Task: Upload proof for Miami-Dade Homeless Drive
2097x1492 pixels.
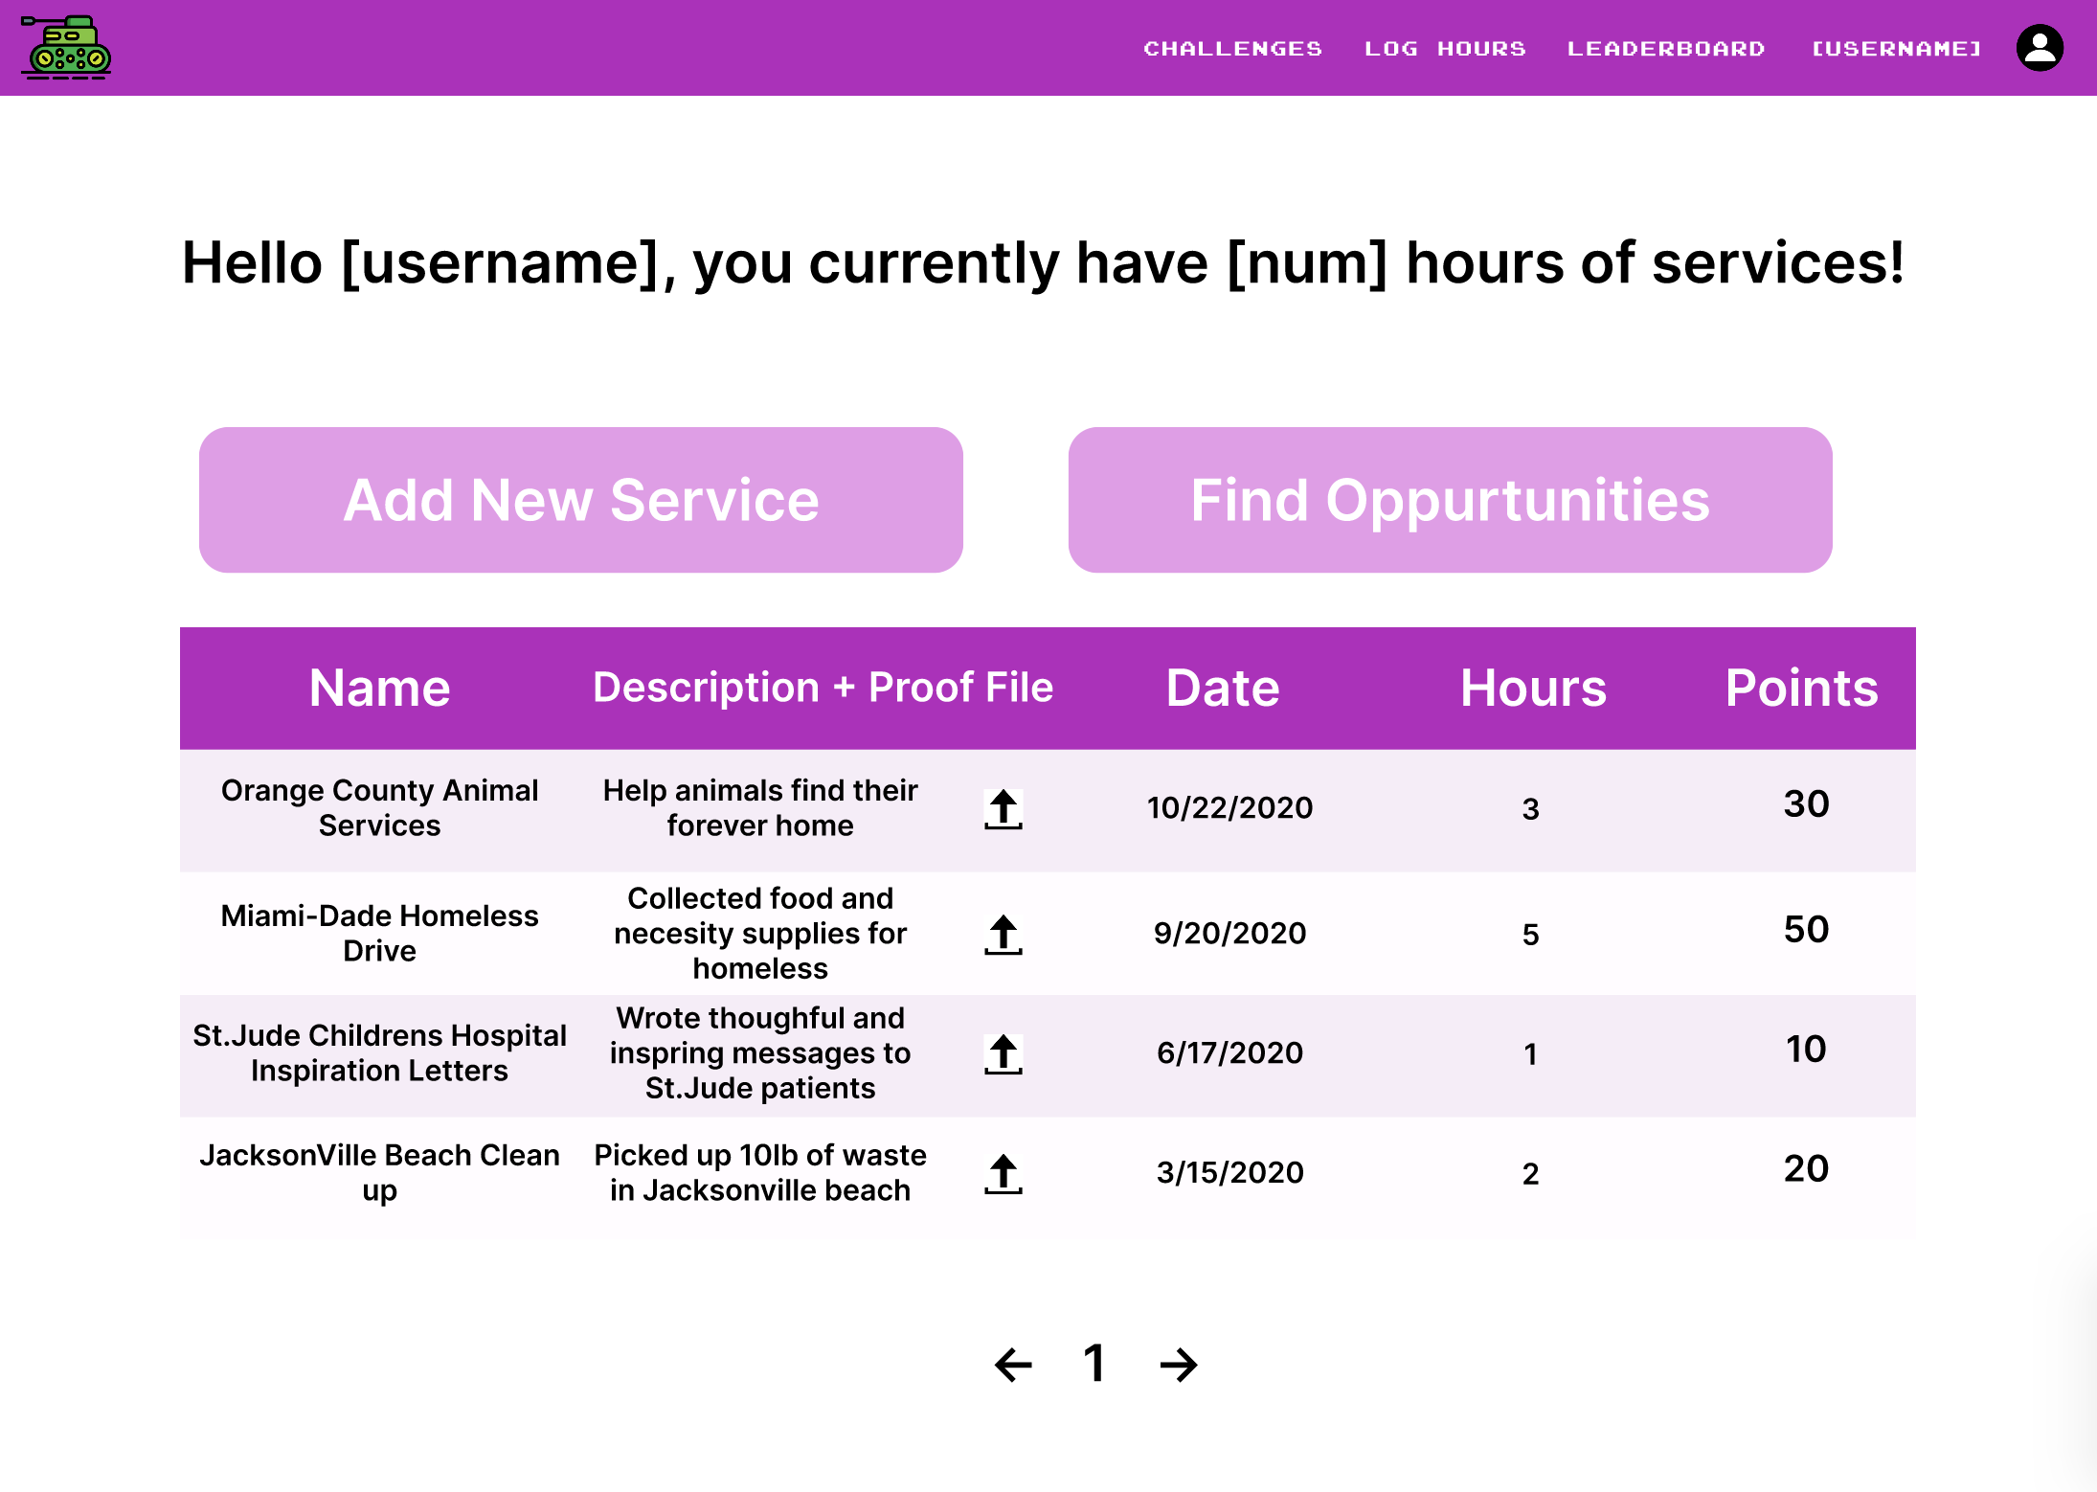Action: click(1003, 935)
